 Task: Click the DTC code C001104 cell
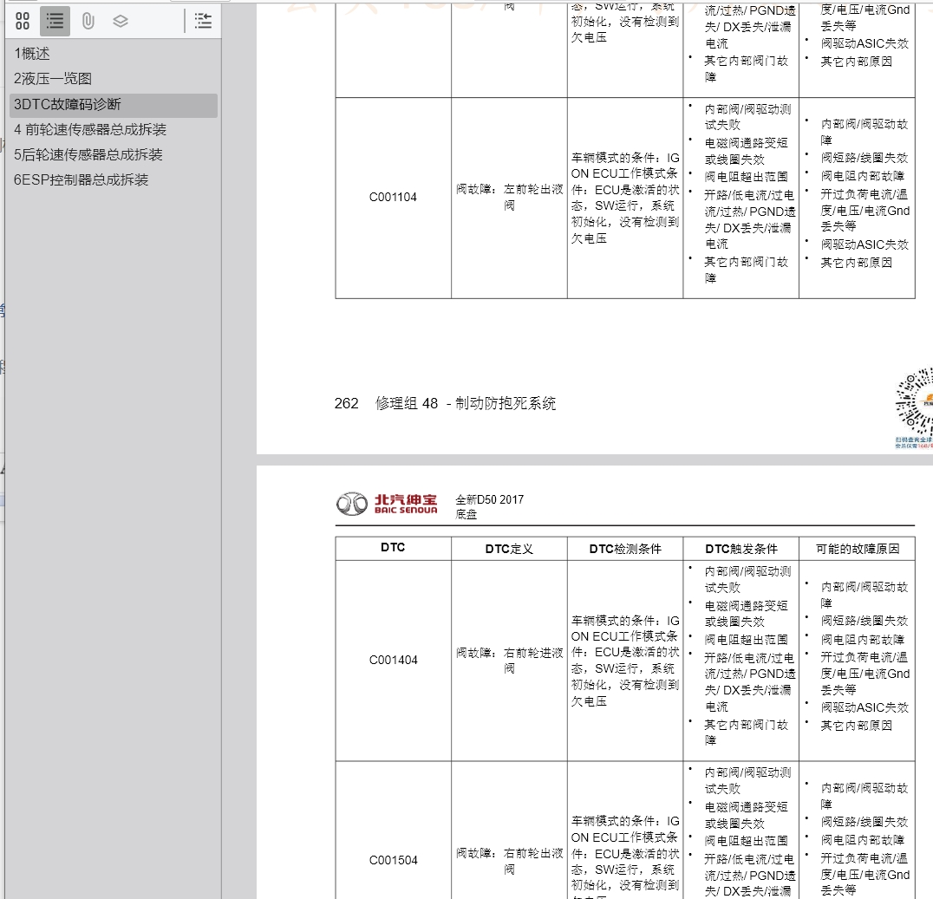coord(393,197)
